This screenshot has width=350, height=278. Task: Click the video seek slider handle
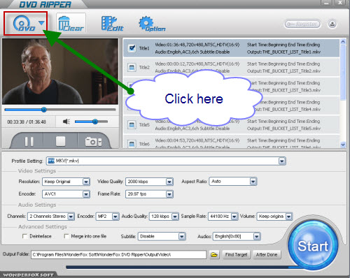tap(43, 110)
